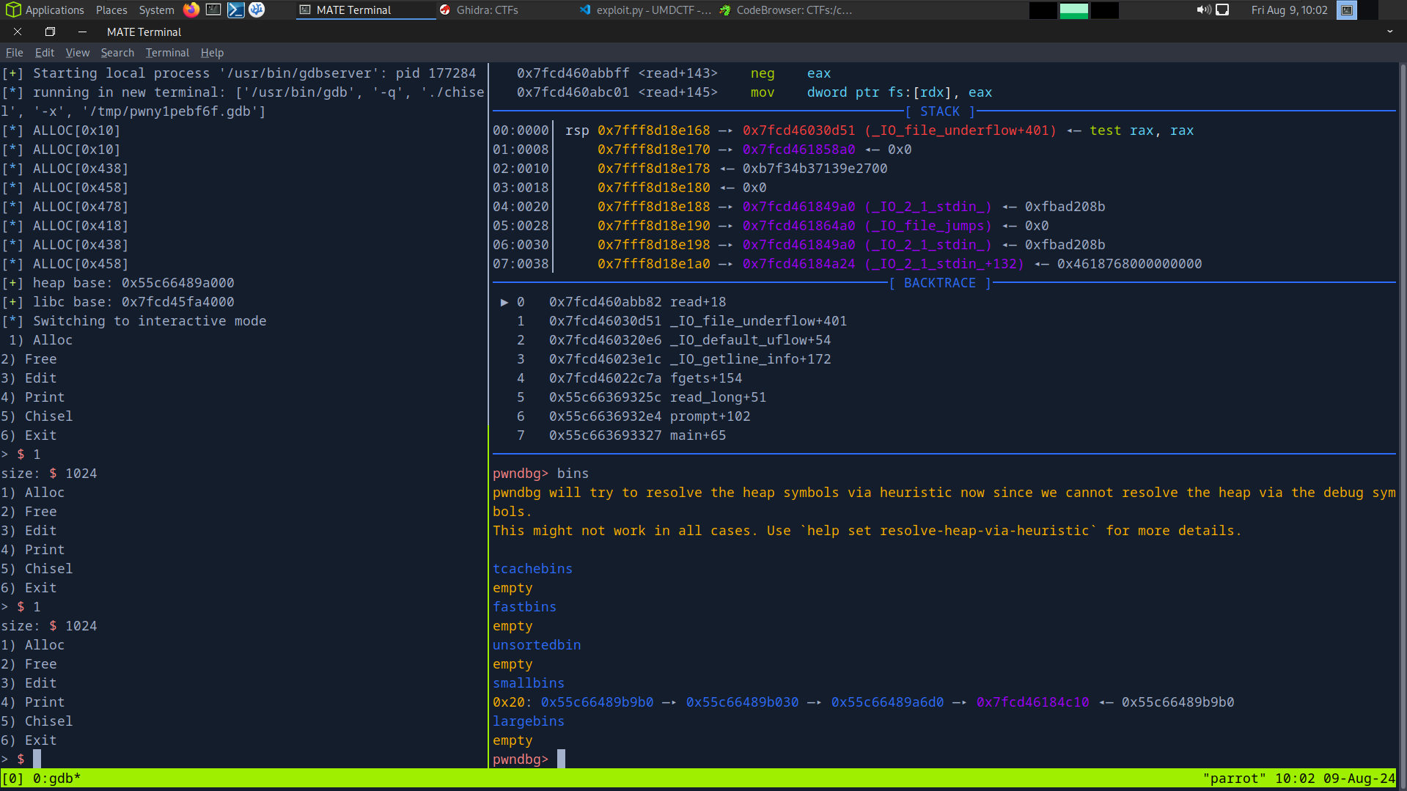Click the VSCodium launcher icon

pos(257,10)
